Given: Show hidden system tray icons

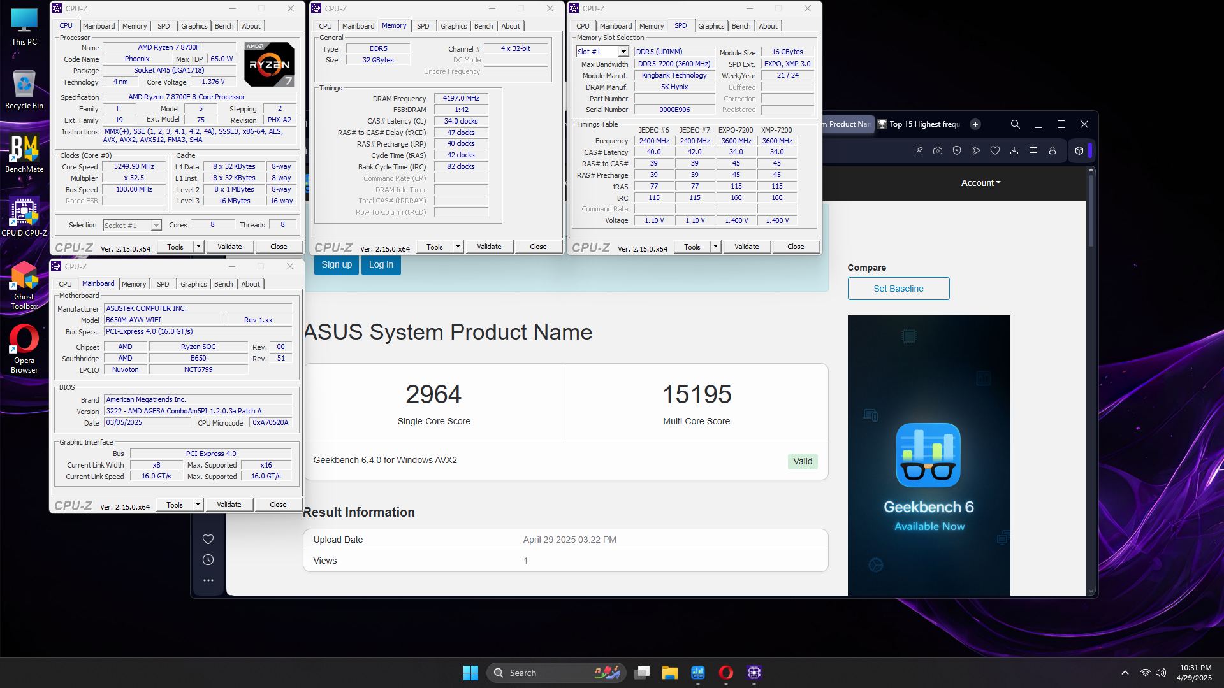Looking at the screenshot, I should pos(1125,673).
